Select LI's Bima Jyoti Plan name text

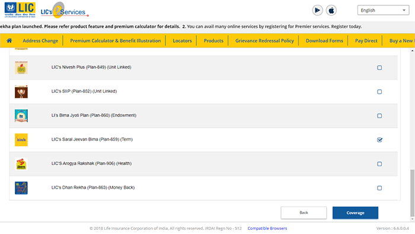(94, 116)
